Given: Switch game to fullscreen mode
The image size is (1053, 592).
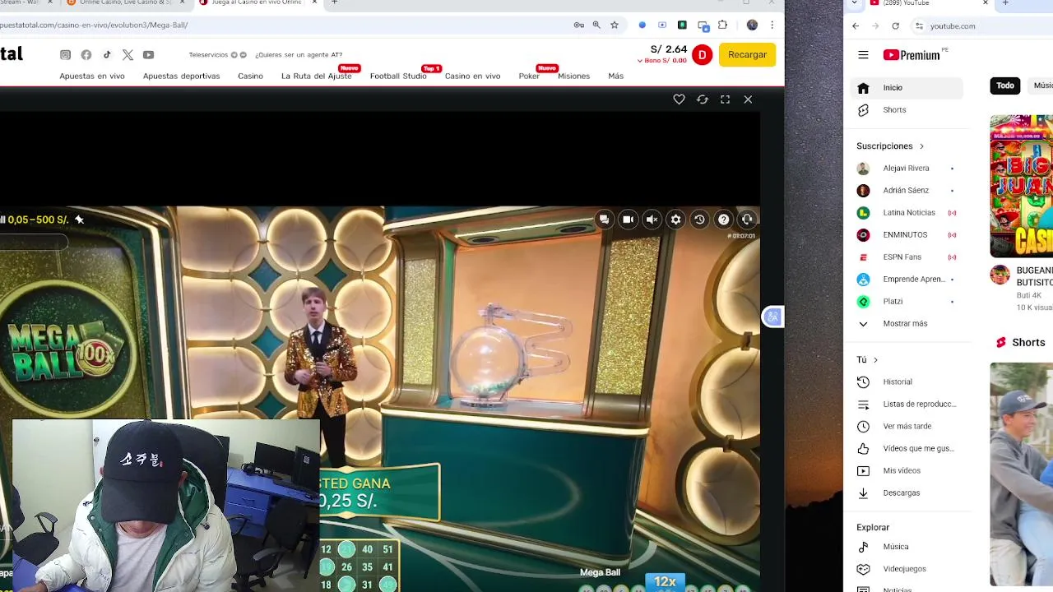Looking at the screenshot, I should click(x=725, y=99).
